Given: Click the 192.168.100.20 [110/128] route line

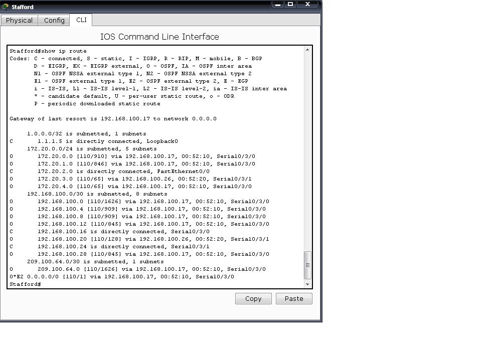Looking at the screenshot, I should coord(139,239).
